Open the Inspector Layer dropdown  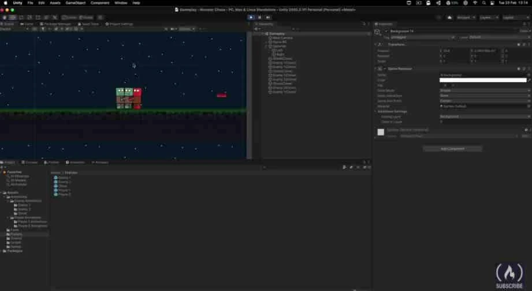pos(498,37)
